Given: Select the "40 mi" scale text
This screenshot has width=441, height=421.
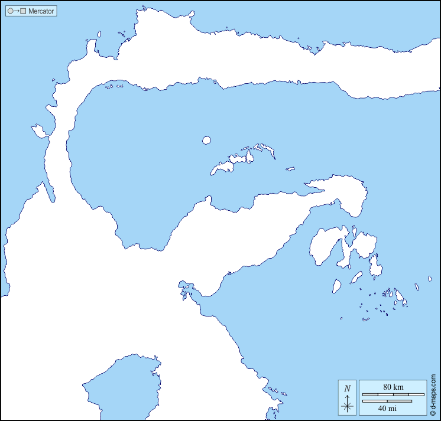Looking at the screenshot, I should click(387, 408).
